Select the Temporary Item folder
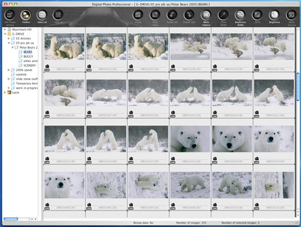 coord(27,83)
